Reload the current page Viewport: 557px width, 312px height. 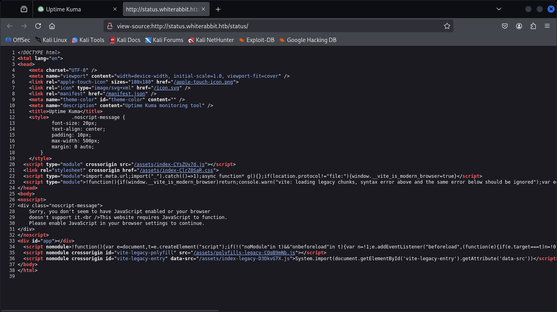[x=38, y=26]
